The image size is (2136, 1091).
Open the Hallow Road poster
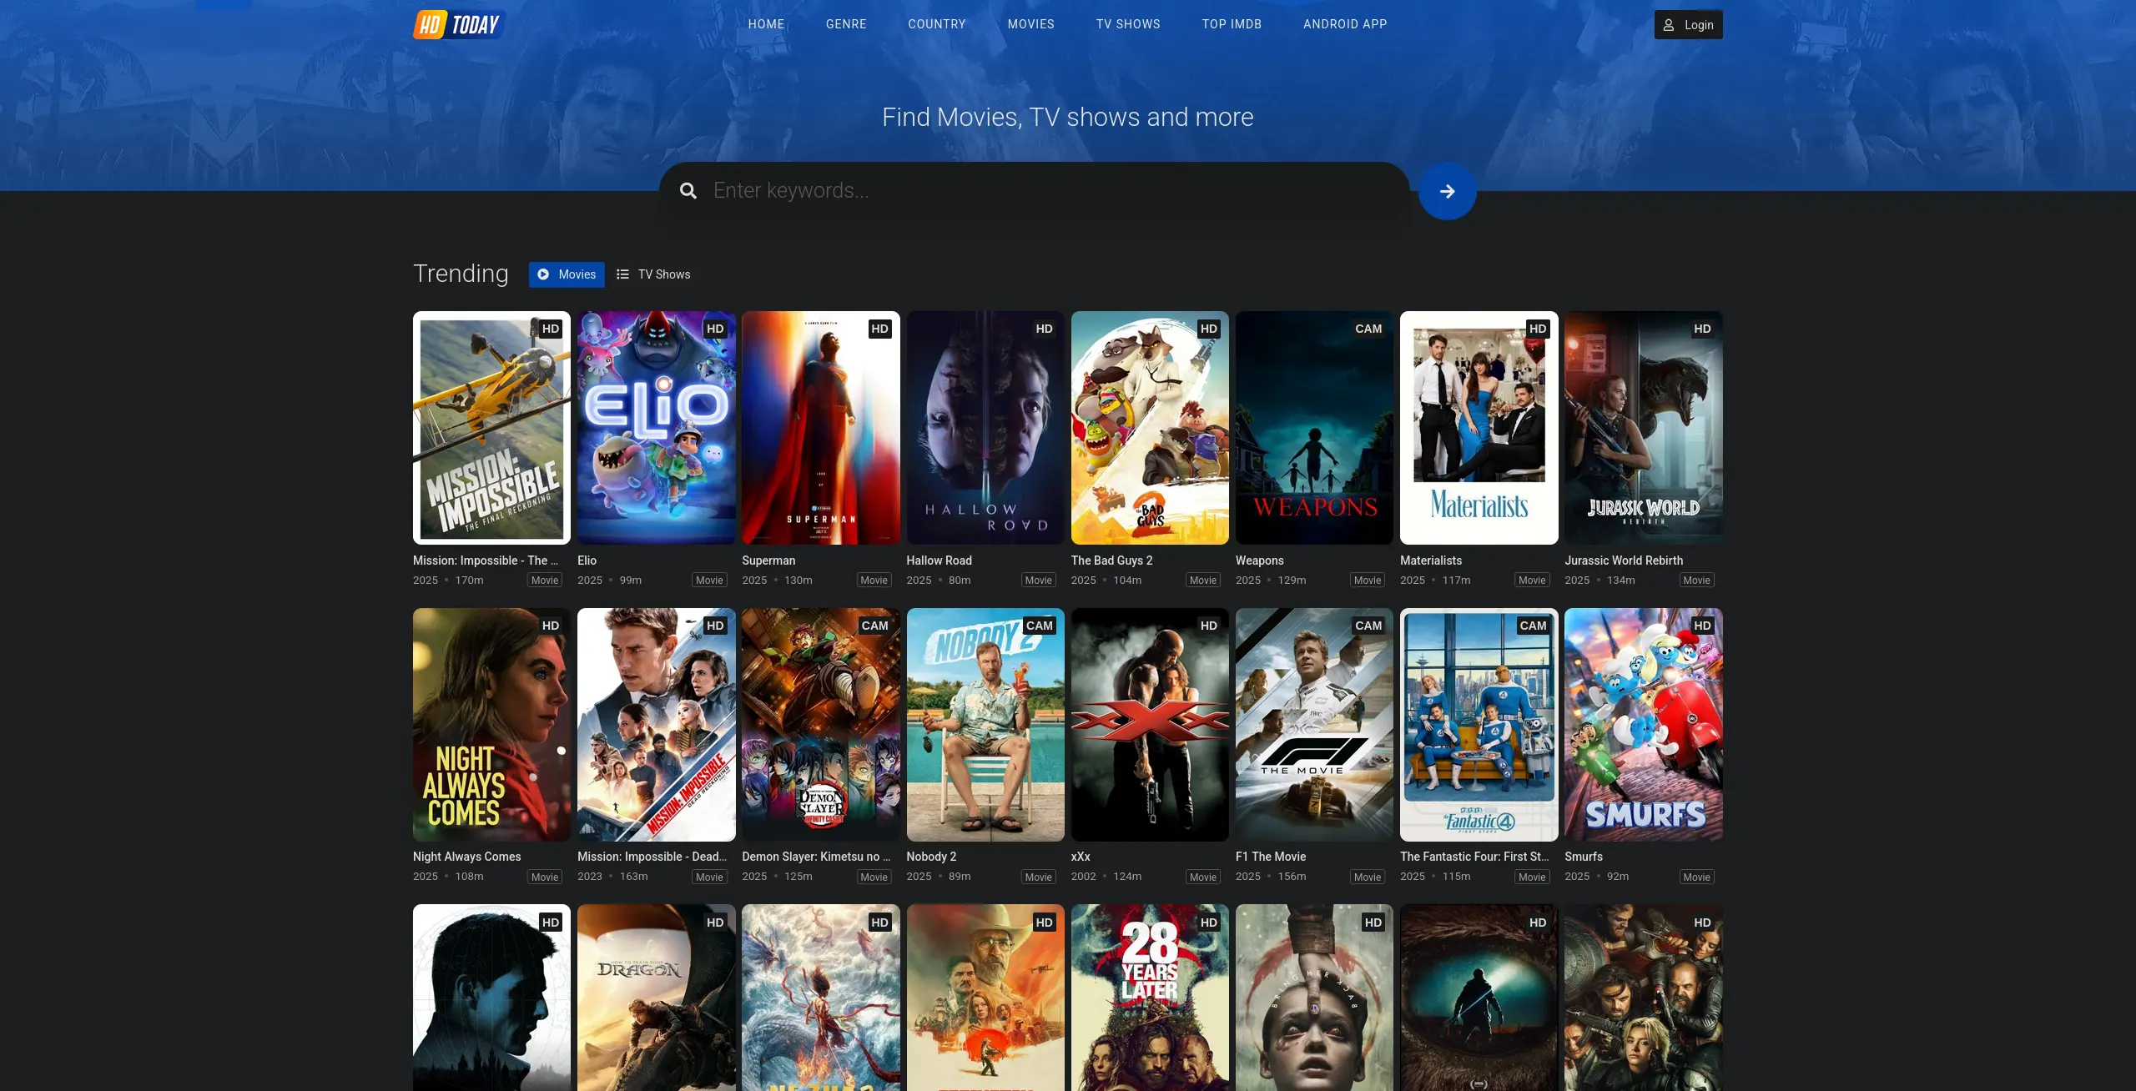coord(985,428)
